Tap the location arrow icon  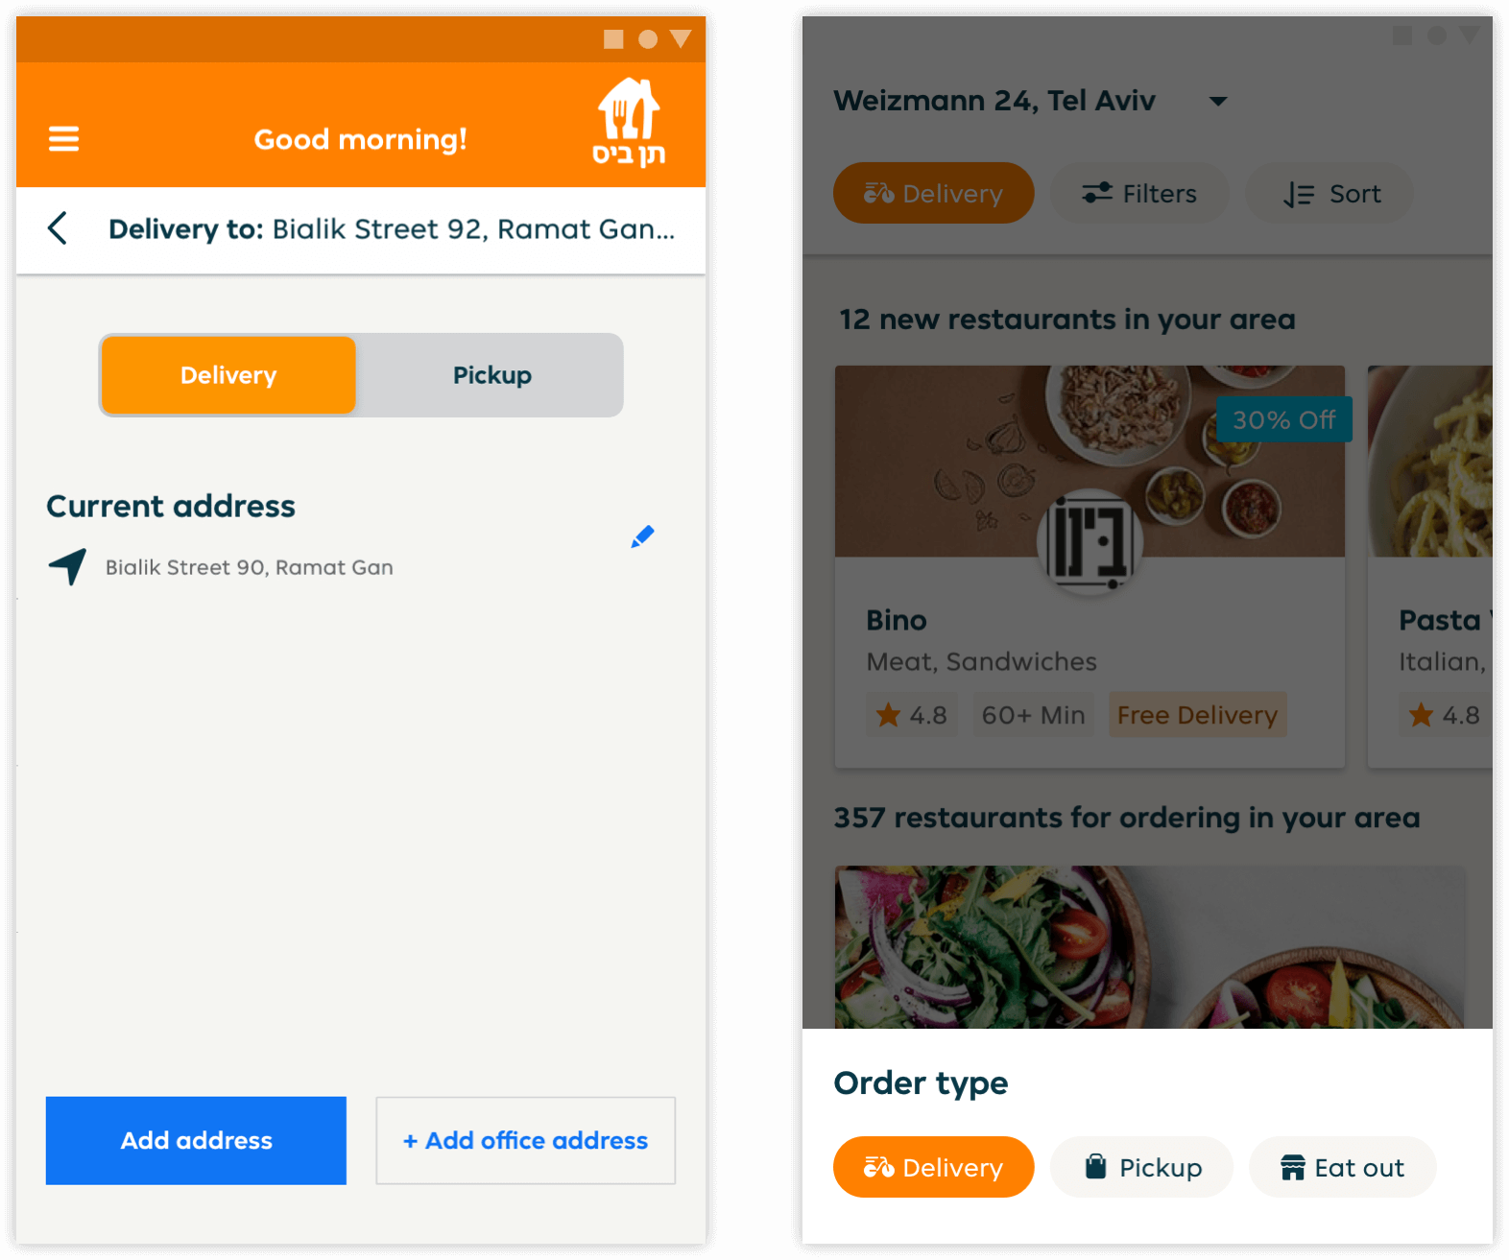pyautogui.click(x=67, y=566)
